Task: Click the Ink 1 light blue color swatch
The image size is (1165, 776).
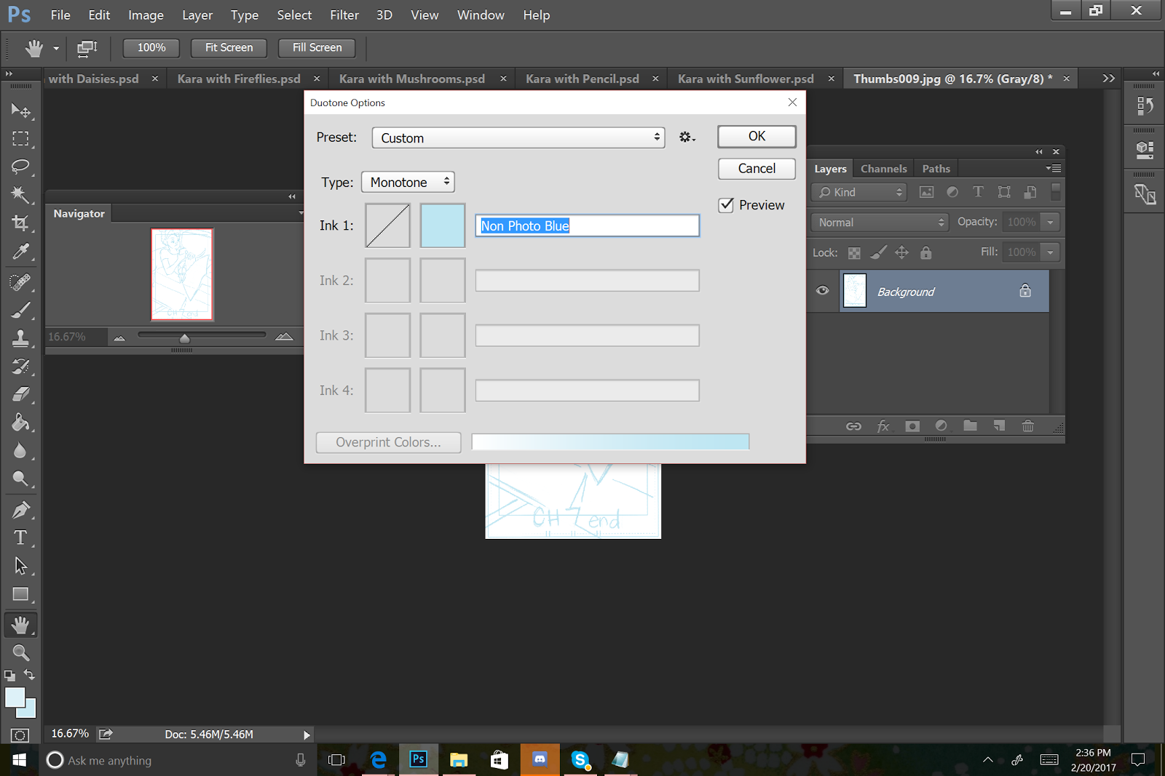Action: 443,225
